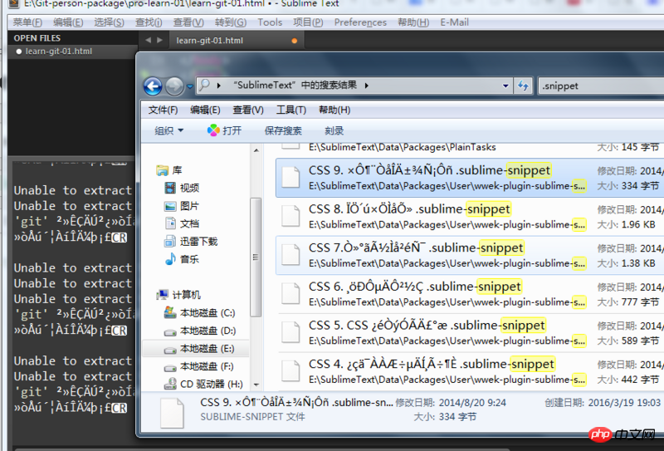Open Sublime Text E-Mail menu

pyautogui.click(x=454, y=22)
